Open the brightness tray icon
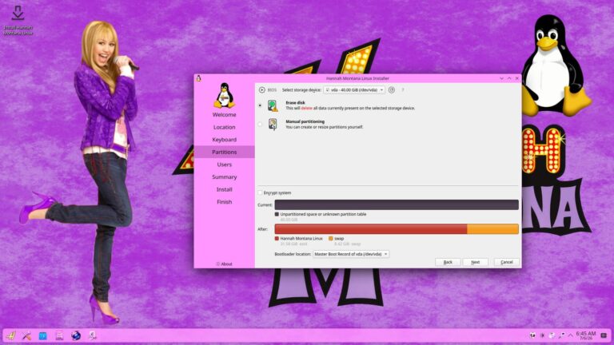614x345 pixels. tap(542, 335)
